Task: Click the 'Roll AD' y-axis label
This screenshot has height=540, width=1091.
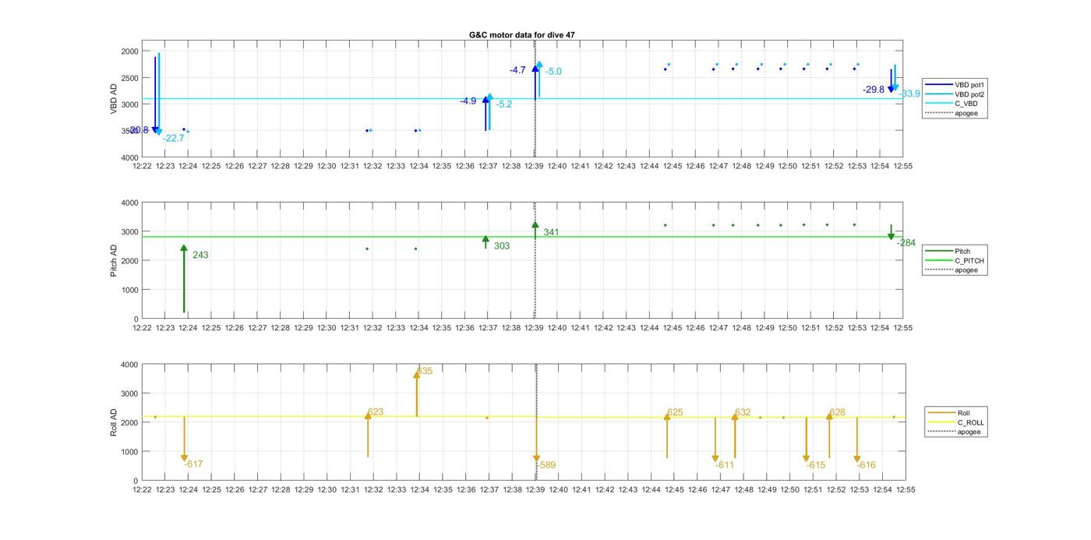Action: 114,422
